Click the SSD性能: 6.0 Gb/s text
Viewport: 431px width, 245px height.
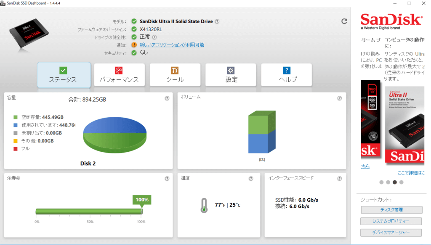297,200
